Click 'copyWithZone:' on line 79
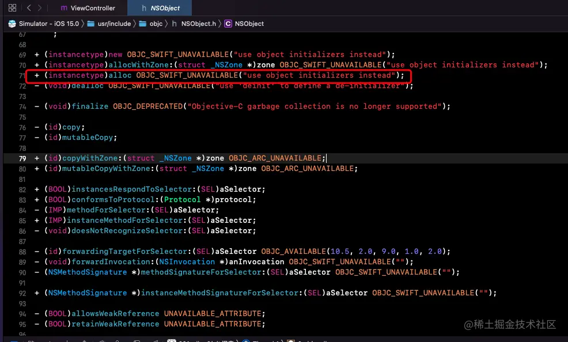This screenshot has width=568, height=342. (x=92, y=158)
